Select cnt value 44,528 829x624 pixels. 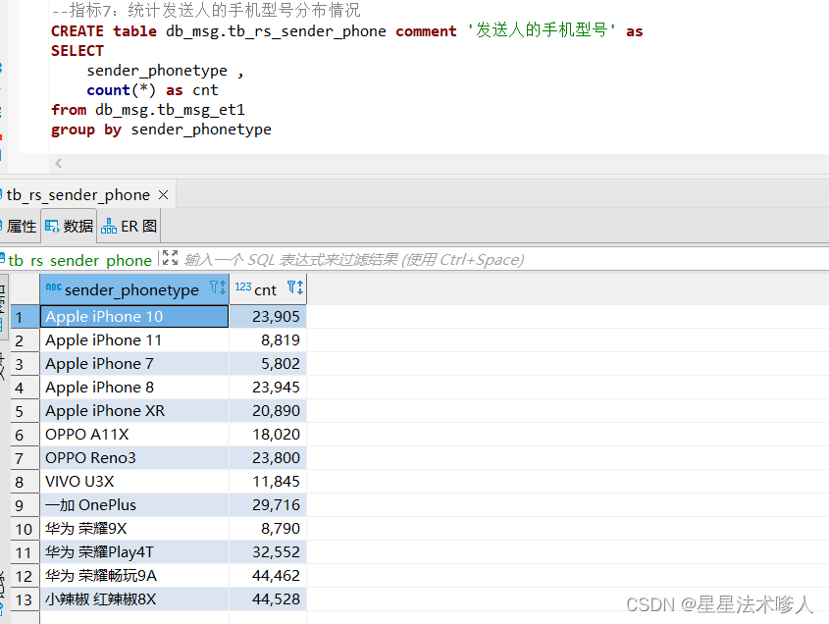coord(268,599)
